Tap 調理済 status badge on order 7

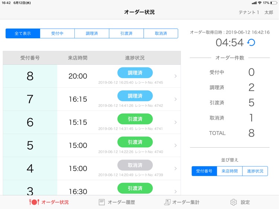pyautogui.click(x=135, y=96)
